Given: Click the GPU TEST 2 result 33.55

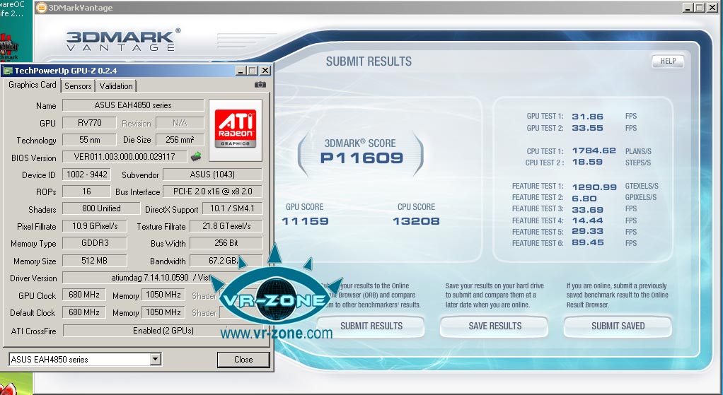Looking at the screenshot, I should tap(587, 128).
